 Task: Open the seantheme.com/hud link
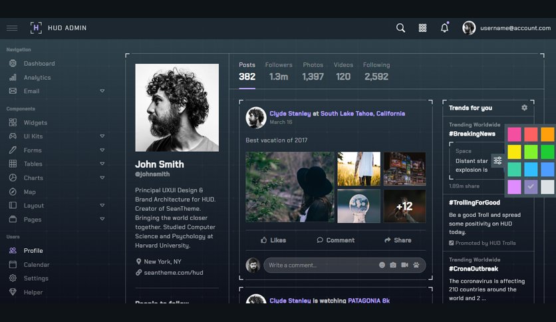[174, 273]
